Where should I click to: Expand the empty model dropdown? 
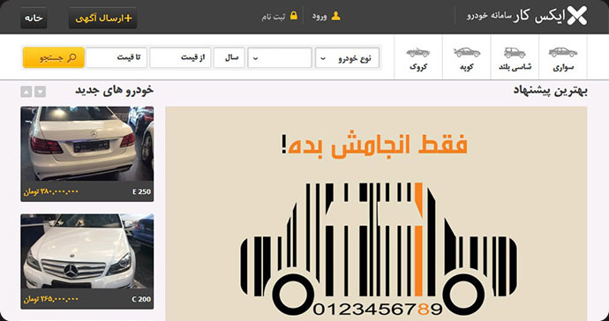click(x=280, y=58)
